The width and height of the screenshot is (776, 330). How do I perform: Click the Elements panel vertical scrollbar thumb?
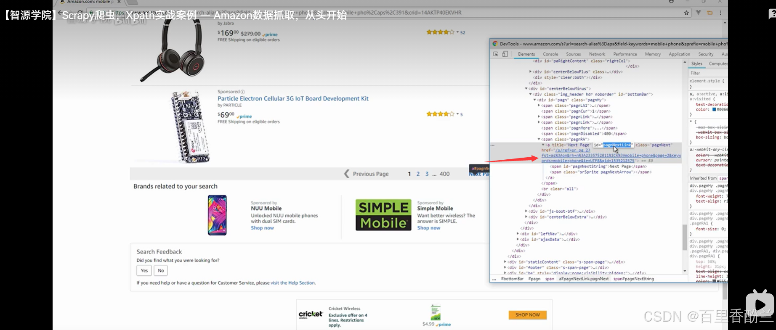click(684, 237)
